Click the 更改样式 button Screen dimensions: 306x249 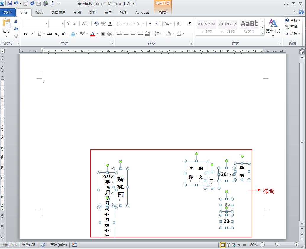pos(273,27)
